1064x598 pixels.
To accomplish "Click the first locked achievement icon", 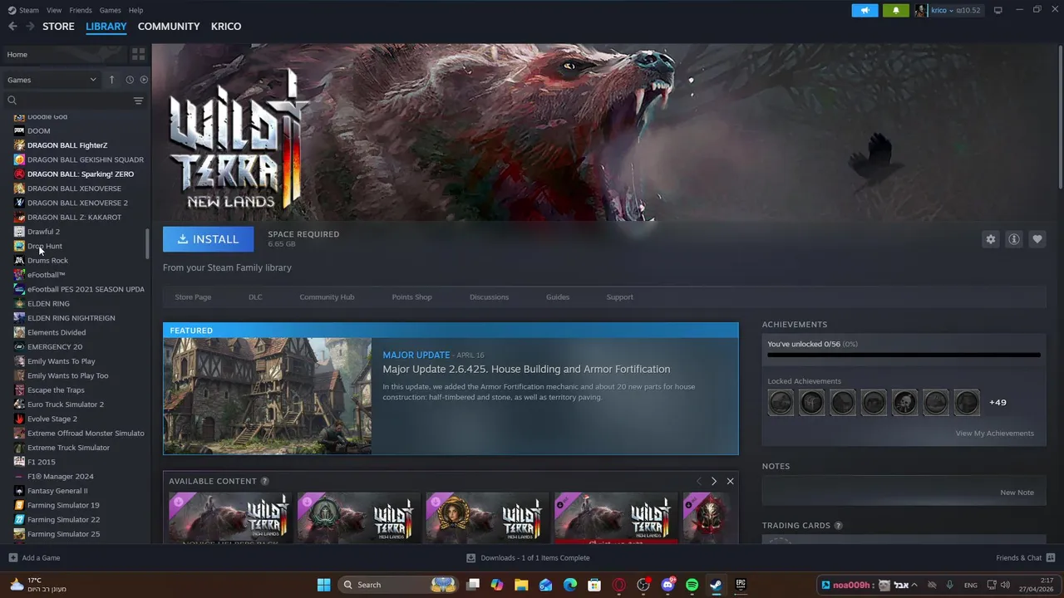I will click(x=781, y=402).
